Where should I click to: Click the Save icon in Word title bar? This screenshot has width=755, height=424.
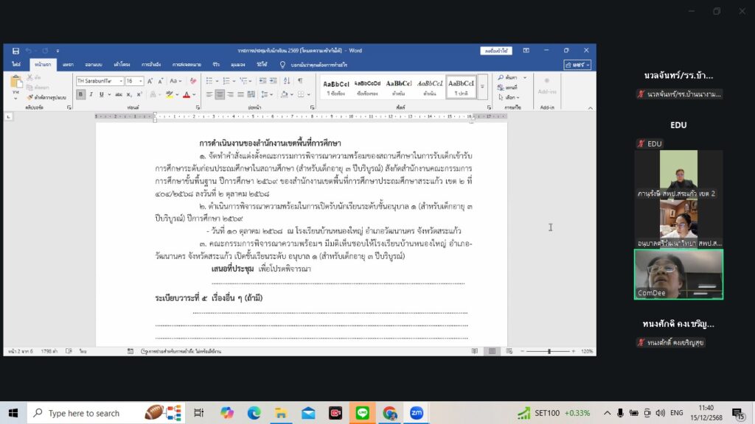16,50
